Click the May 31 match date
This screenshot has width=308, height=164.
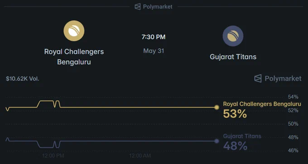154,51
